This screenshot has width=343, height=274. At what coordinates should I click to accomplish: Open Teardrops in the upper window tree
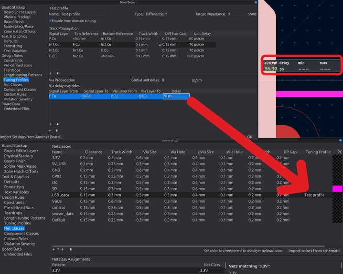12,70
